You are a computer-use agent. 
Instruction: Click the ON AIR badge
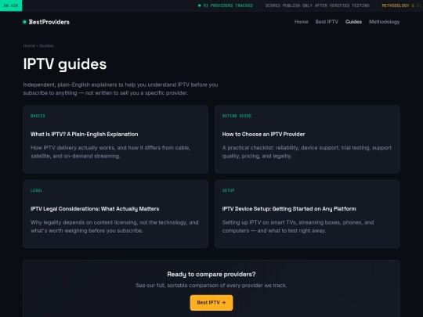[11, 5]
